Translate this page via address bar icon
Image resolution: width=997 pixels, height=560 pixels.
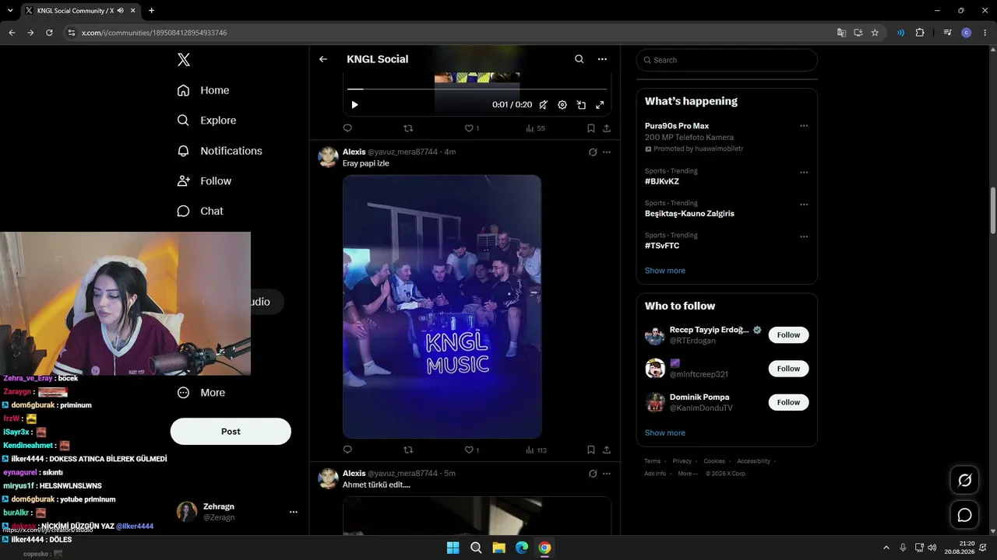click(x=841, y=33)
